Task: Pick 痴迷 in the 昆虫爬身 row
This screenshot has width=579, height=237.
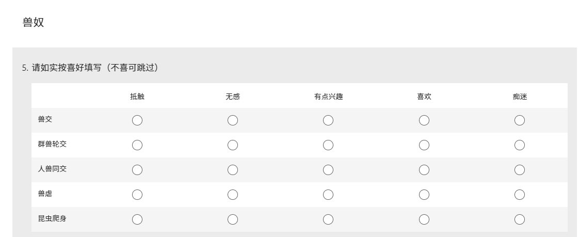Action: (x=520, y=219)
